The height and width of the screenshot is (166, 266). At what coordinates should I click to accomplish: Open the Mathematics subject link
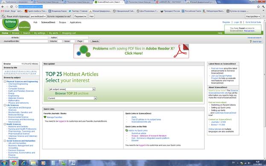click(x=14, y=100)
